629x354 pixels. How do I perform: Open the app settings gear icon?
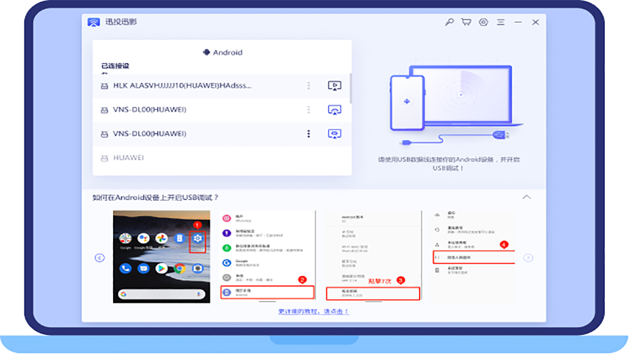(x=484, y=22)
